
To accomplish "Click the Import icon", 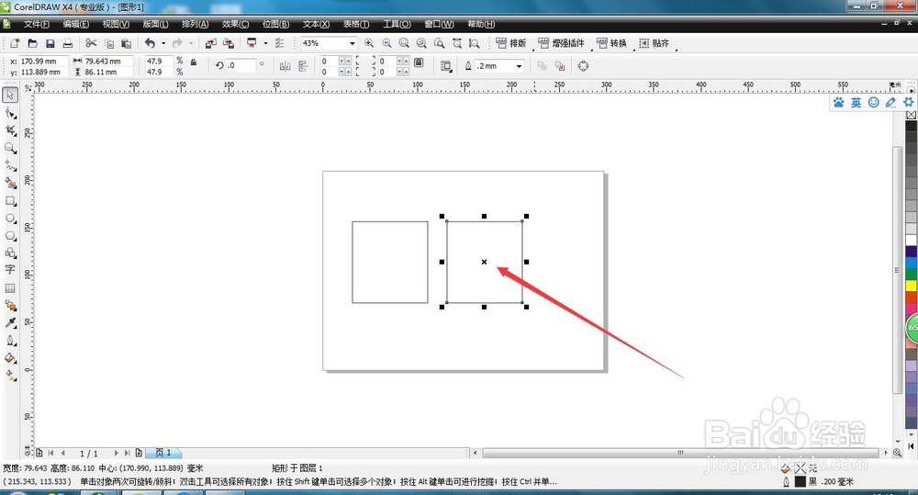I will click(x=211, y=43).
